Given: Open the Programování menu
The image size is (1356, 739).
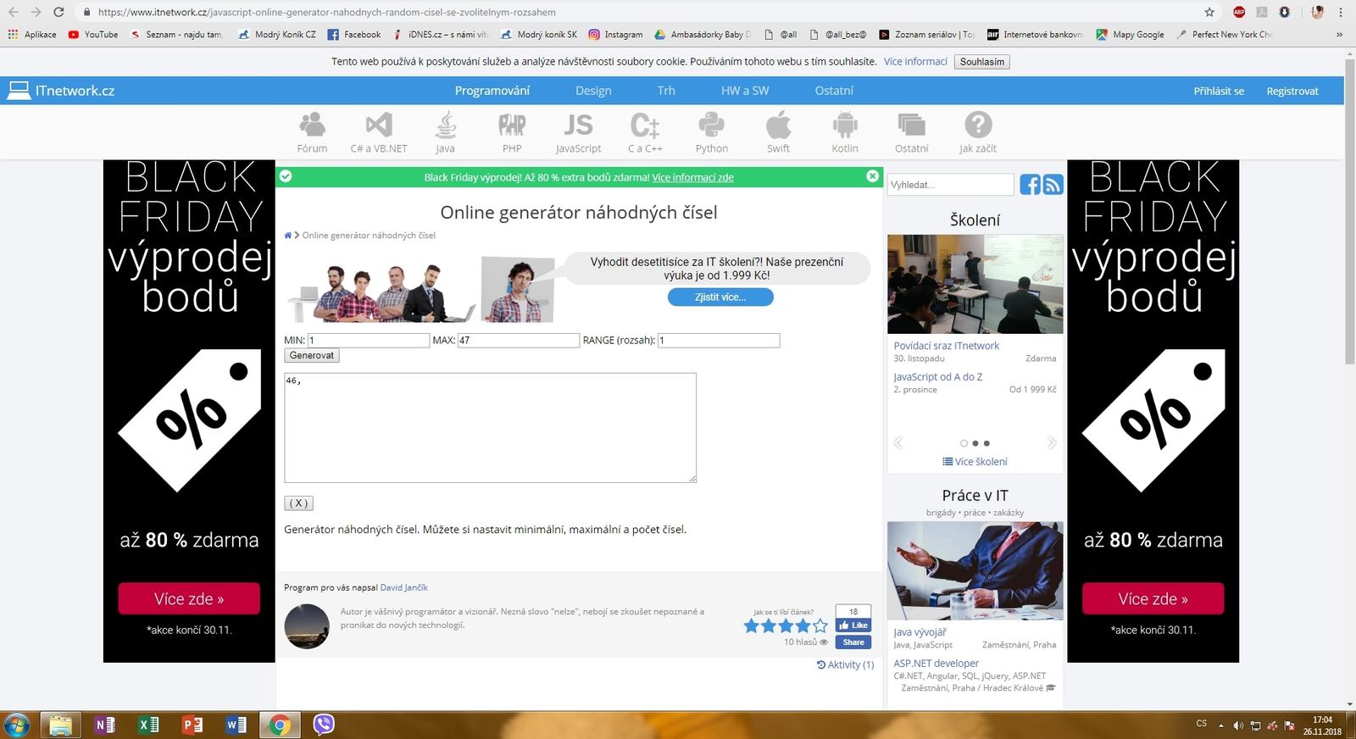Looking at the screenshot, I should pyautogui.click(x=492, y=91).
